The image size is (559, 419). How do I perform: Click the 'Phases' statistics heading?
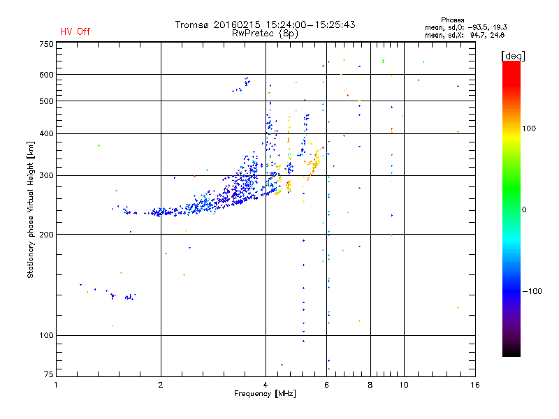tap(452, 20)
